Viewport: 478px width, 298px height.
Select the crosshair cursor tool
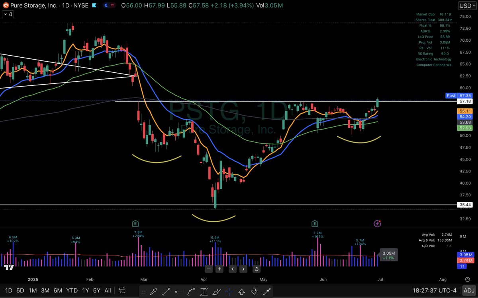(x=229, y=292)
